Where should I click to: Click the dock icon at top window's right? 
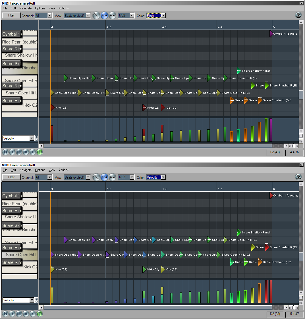click(298, 15)
